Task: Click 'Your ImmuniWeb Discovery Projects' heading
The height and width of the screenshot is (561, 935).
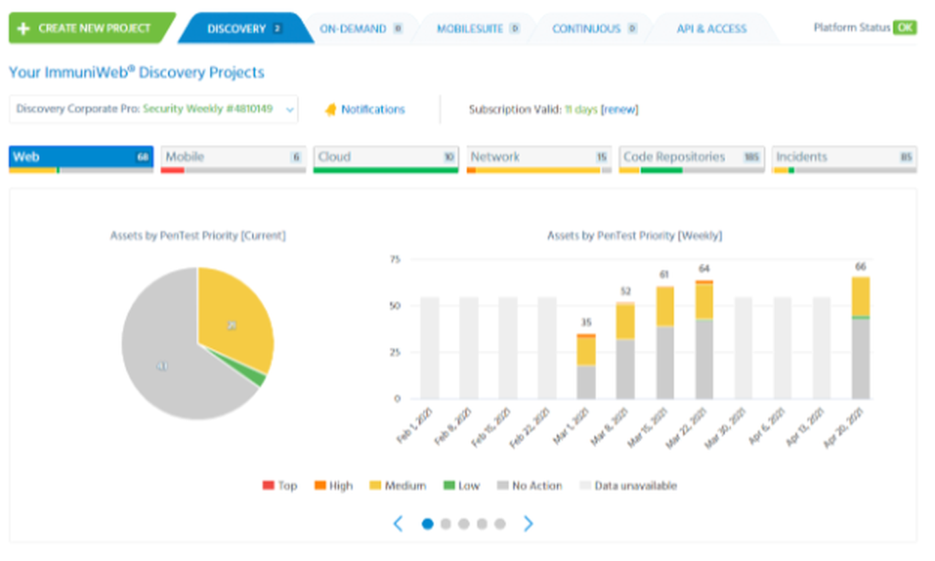Action: pos(136,72)
